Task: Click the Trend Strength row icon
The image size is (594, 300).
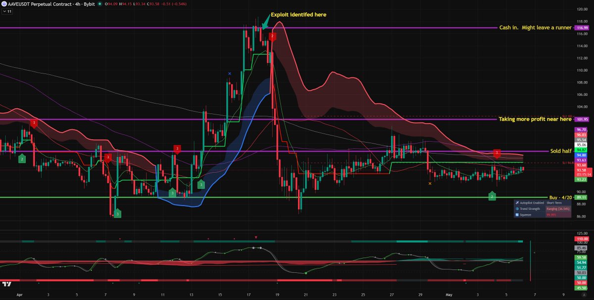Action: (517, 209)
